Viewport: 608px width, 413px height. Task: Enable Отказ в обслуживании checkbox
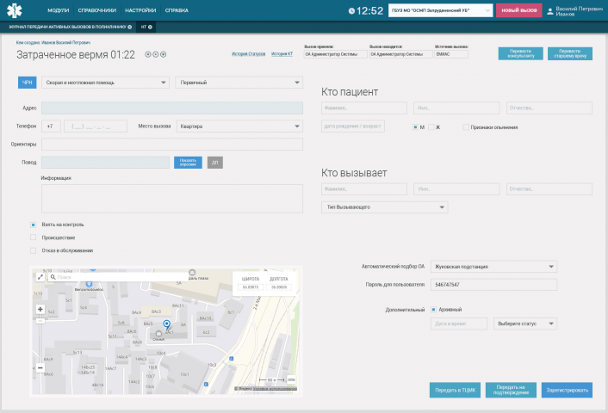pyautogui.click(x=33, y=250)
